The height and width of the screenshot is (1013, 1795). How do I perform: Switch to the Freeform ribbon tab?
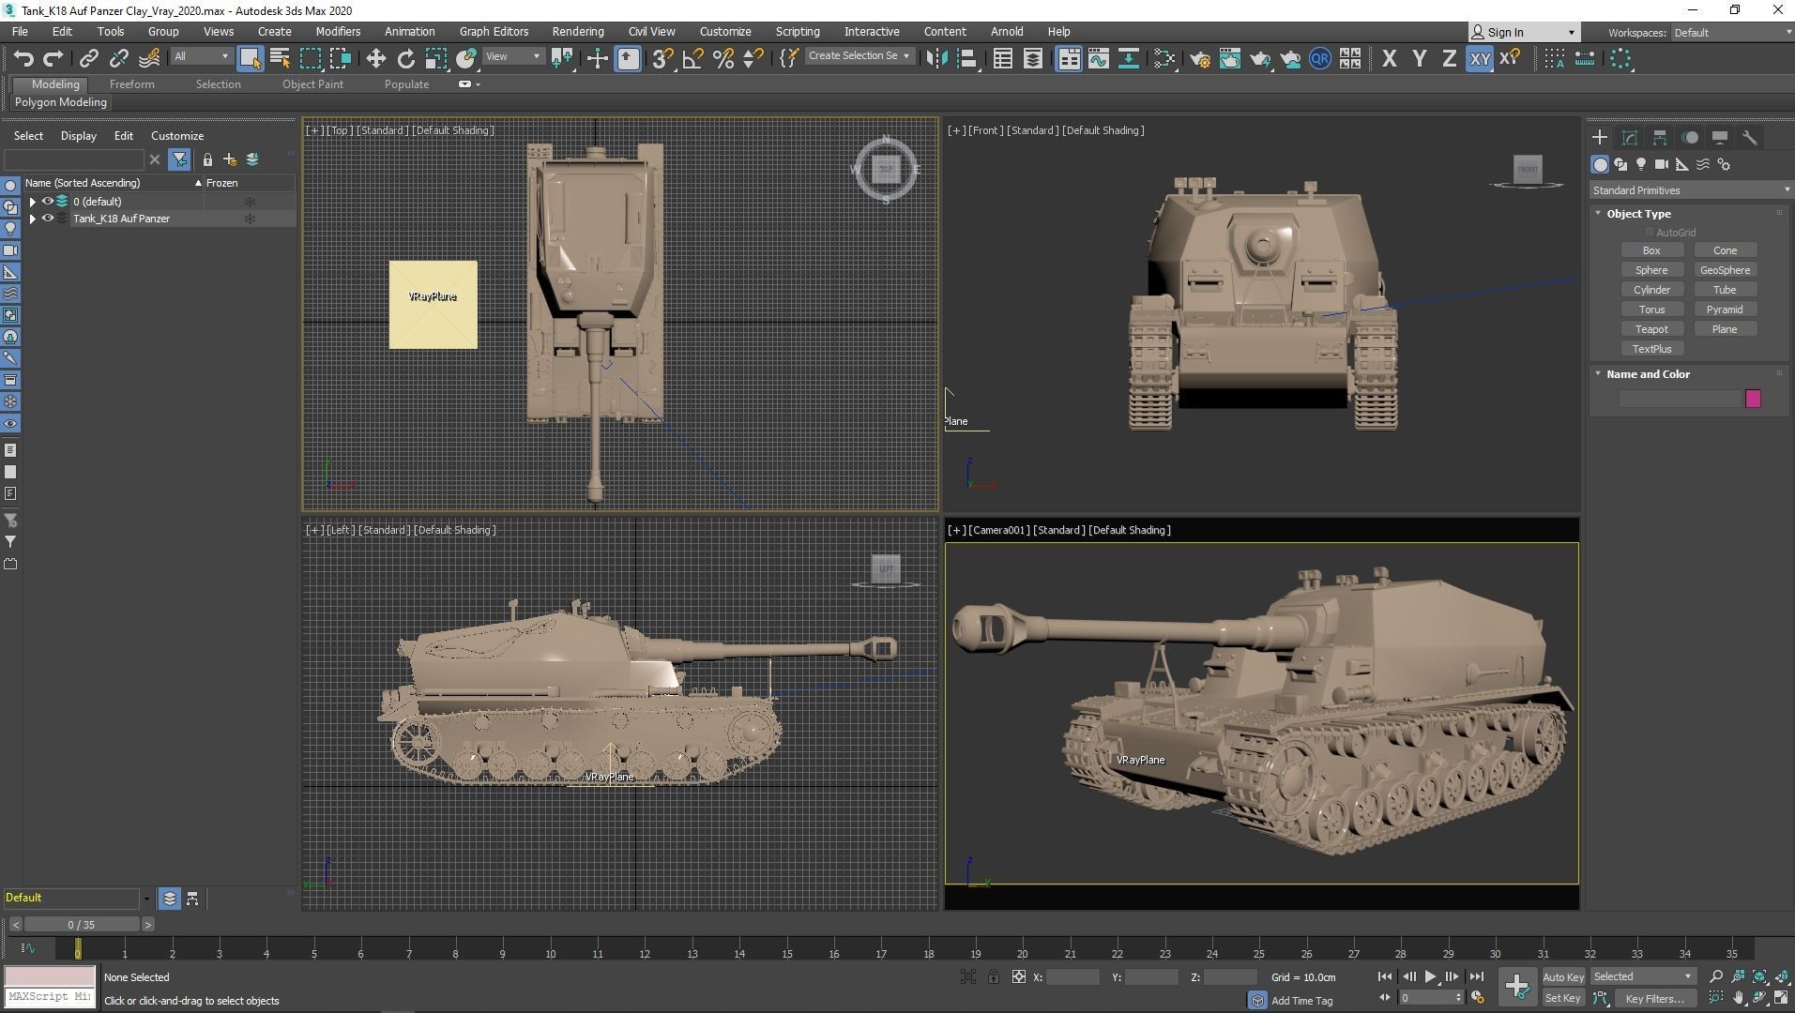(x=131, y=84)
